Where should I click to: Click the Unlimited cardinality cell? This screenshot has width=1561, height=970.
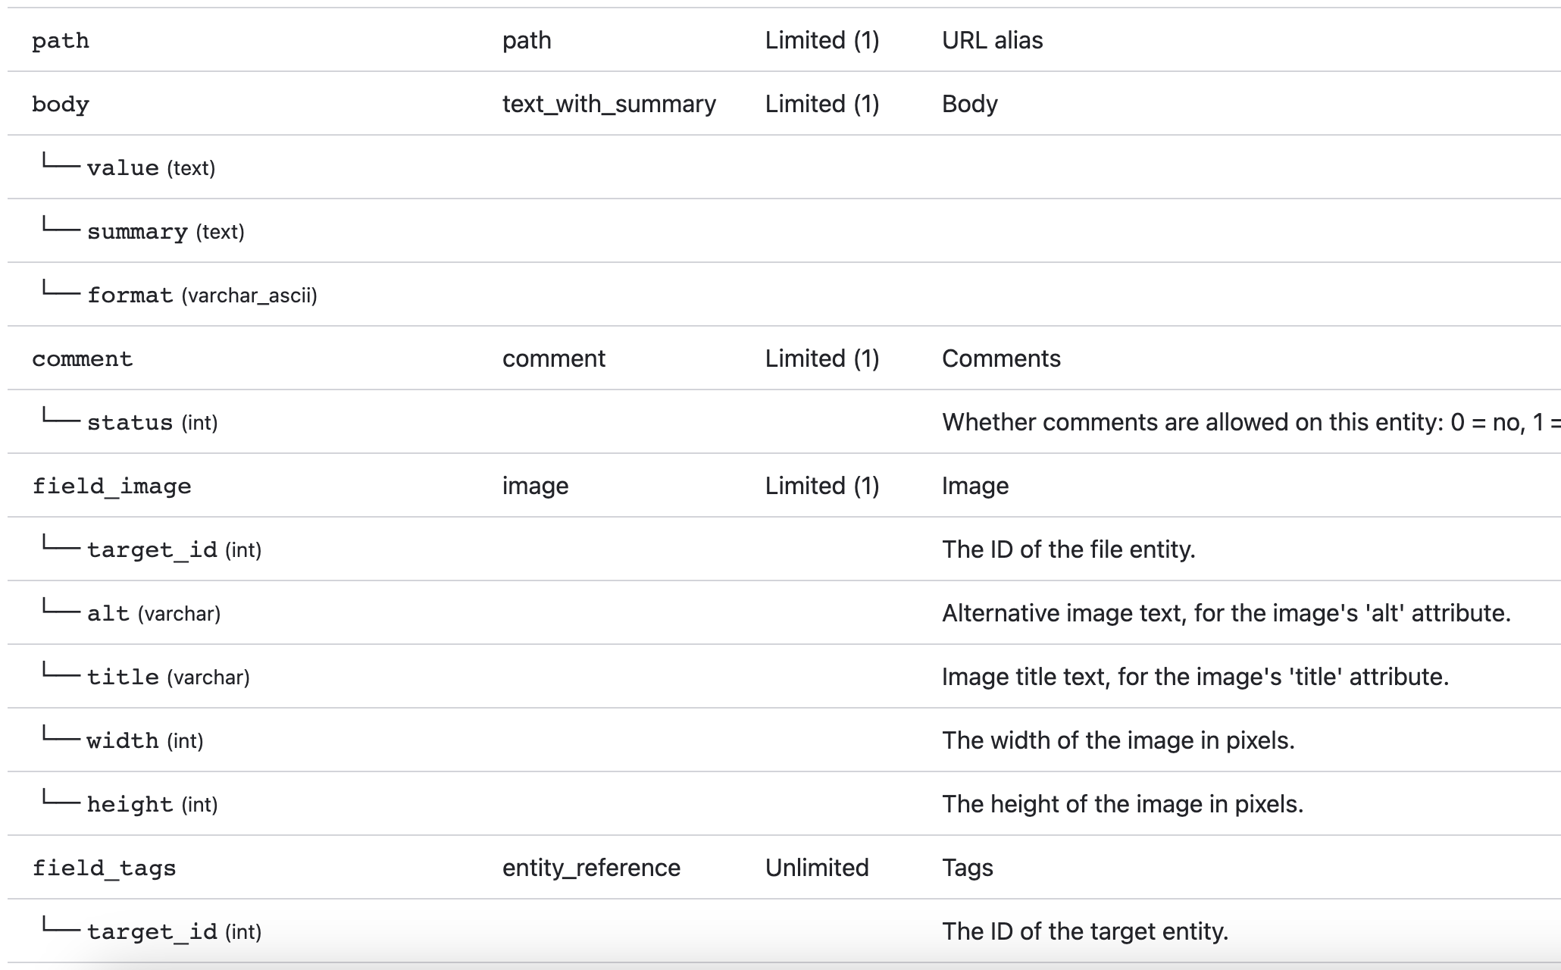click(x=816, y=868)
